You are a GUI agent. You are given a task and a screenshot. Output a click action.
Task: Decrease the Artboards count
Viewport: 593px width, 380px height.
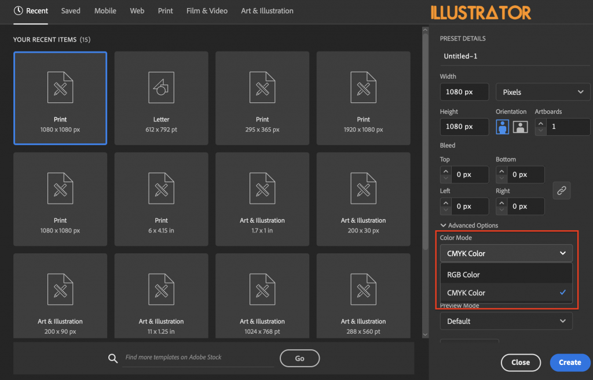540,131
